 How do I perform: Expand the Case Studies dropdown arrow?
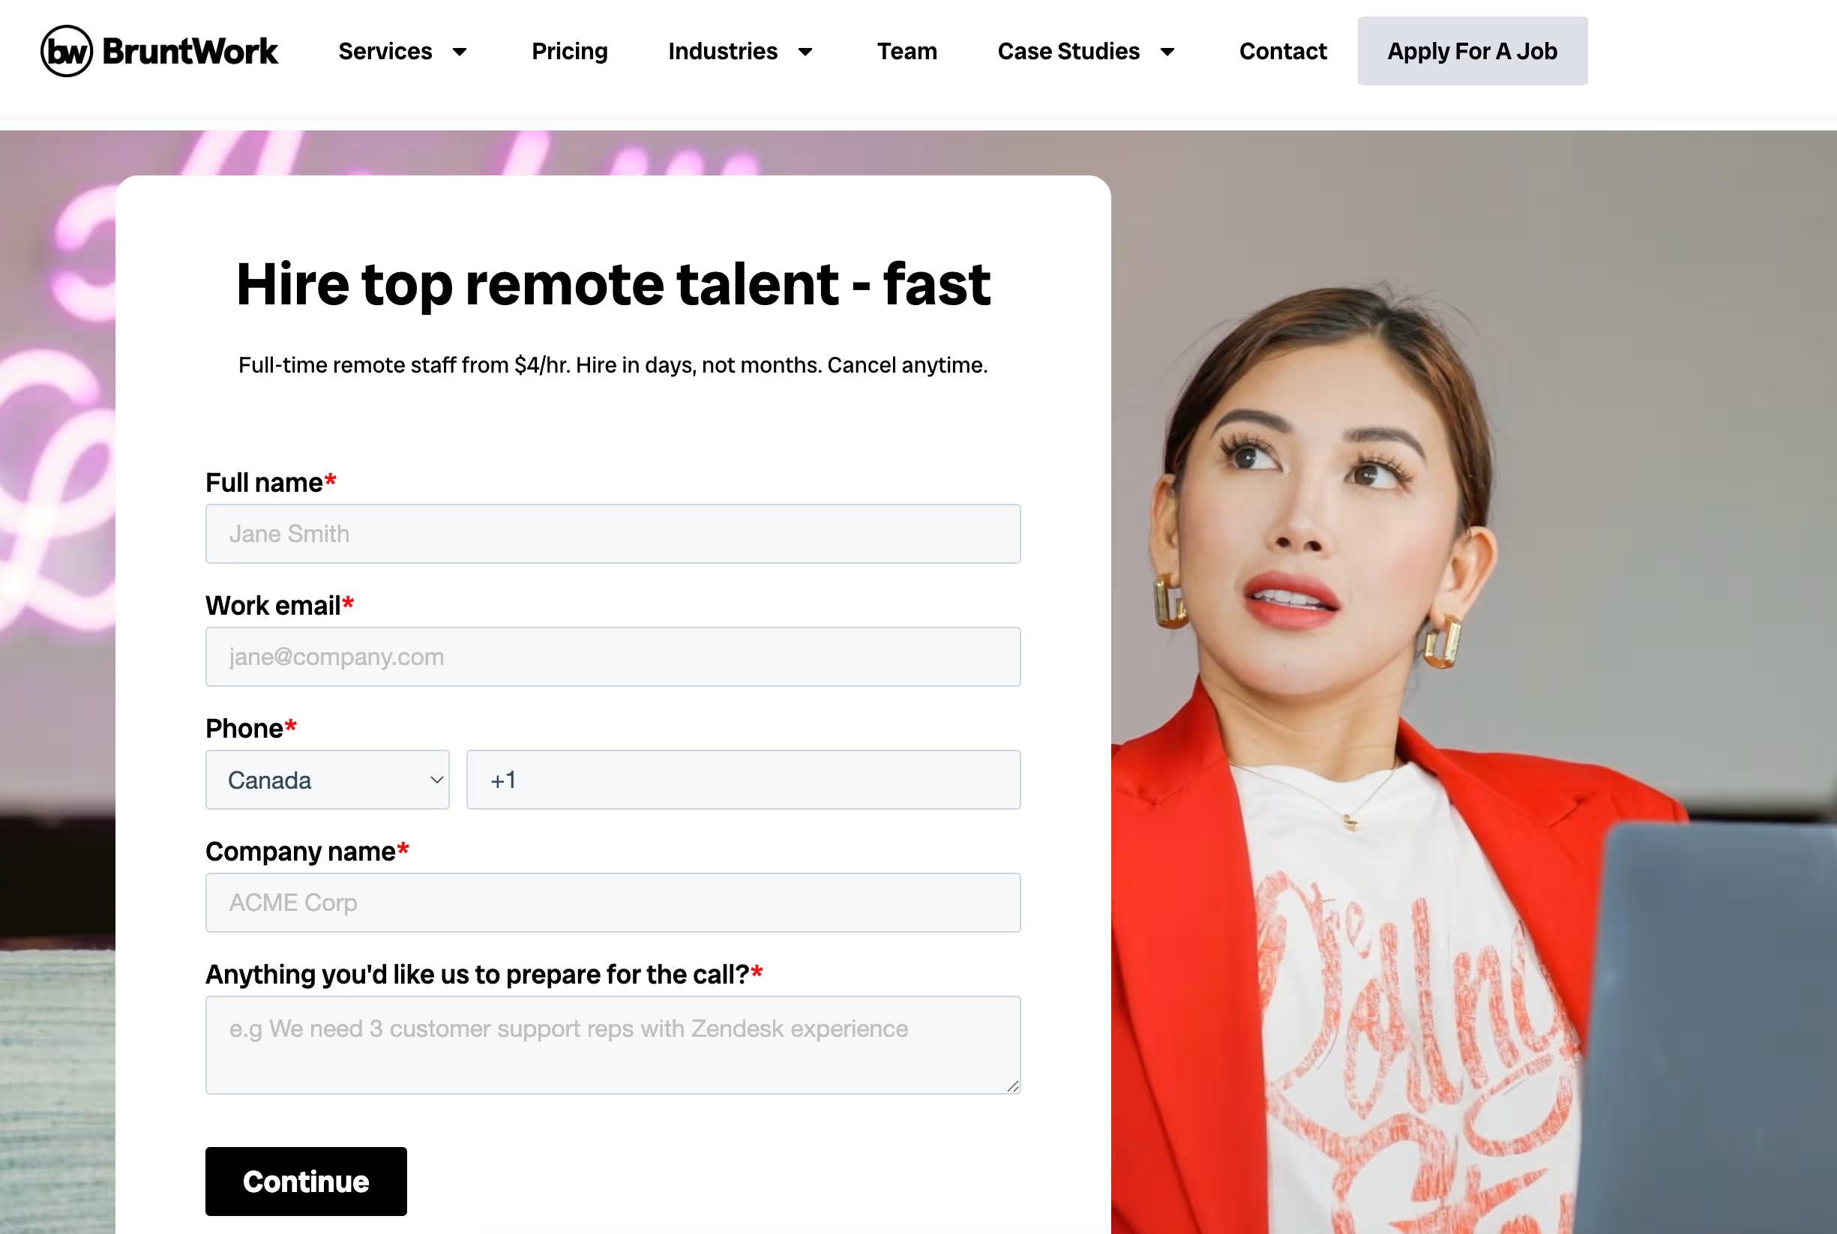pyautogui.click(x=1167, y=52)
